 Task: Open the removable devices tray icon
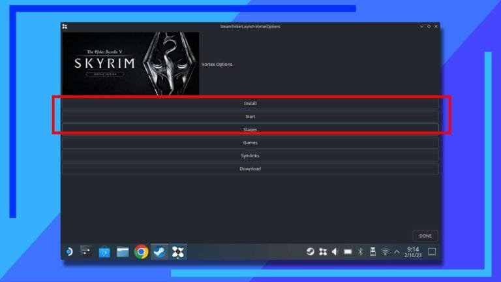[x=372, y=251]
